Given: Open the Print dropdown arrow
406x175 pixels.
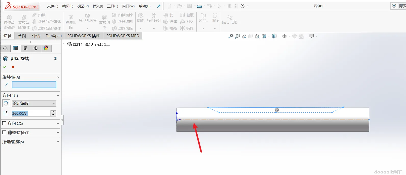Looking at the screenshot, I should (204, 6).
